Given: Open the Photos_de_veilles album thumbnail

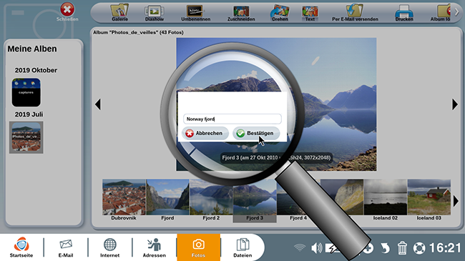Looking at the screenshot, I should point(26,137).
